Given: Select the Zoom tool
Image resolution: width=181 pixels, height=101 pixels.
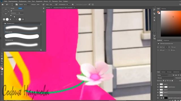Looking at the screenshot, I should coord(2,61).
